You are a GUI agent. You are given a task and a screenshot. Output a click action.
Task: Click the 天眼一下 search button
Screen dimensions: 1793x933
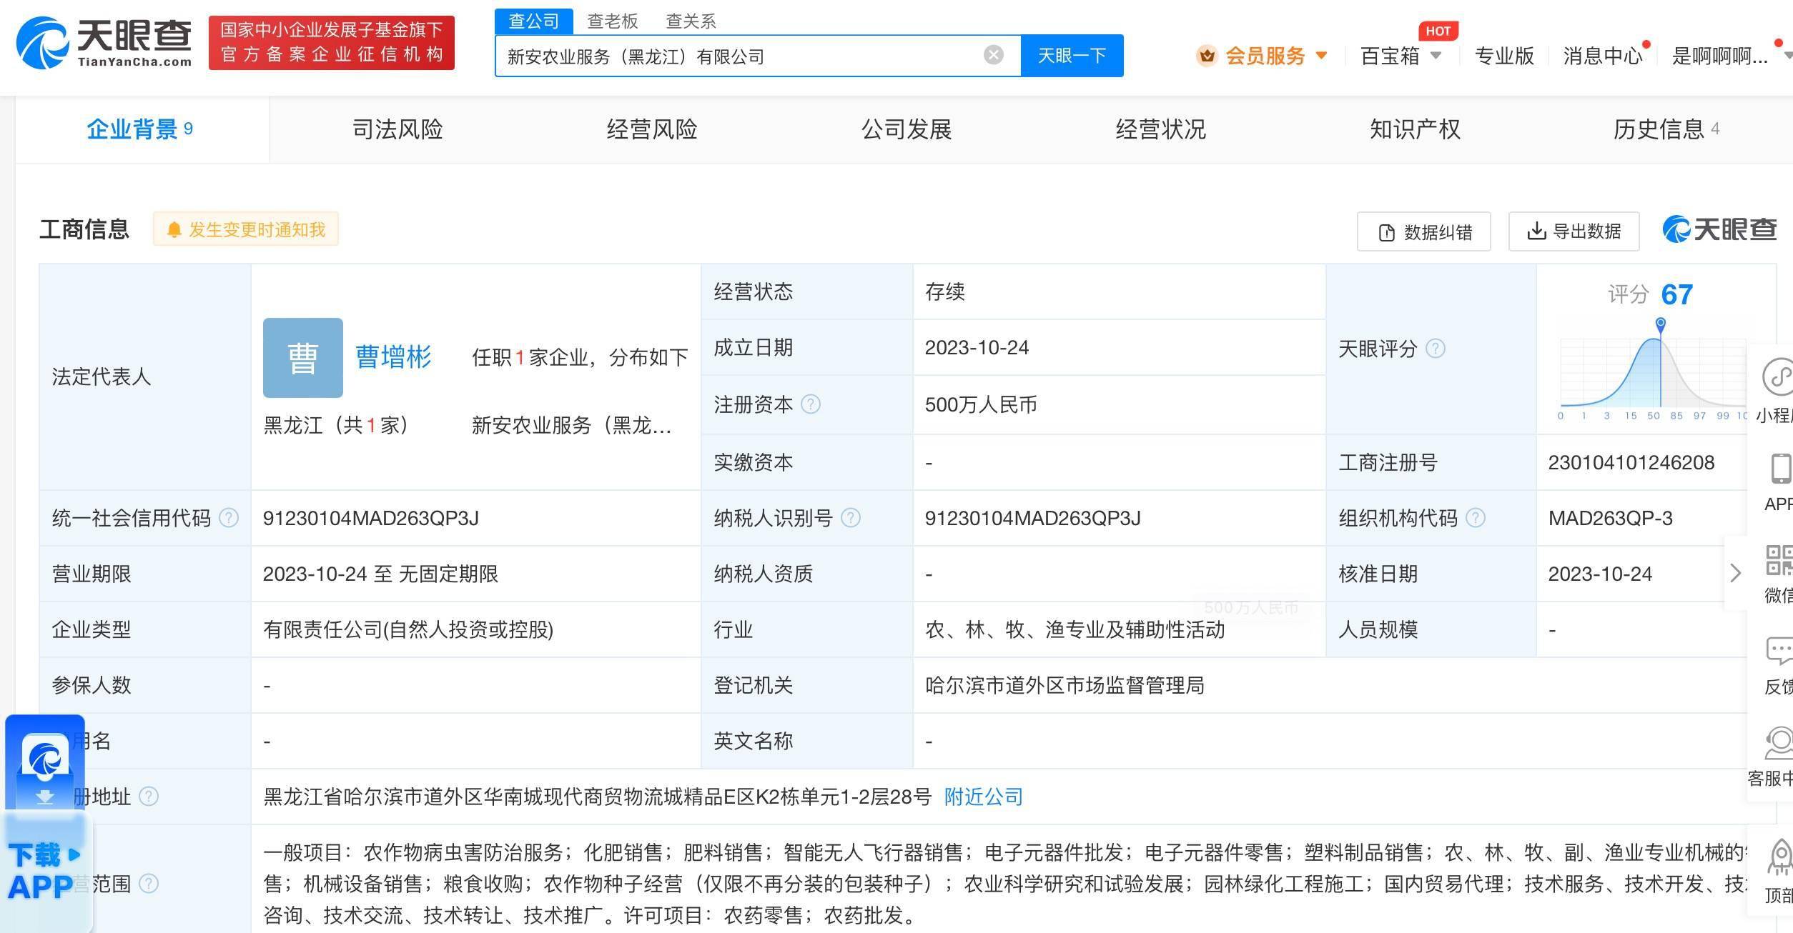coord(1072,55)
